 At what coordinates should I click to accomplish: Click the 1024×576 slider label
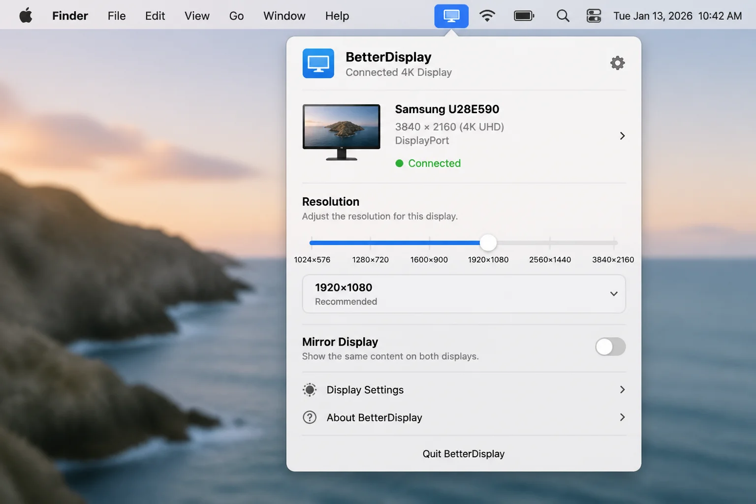click(312, 259)
